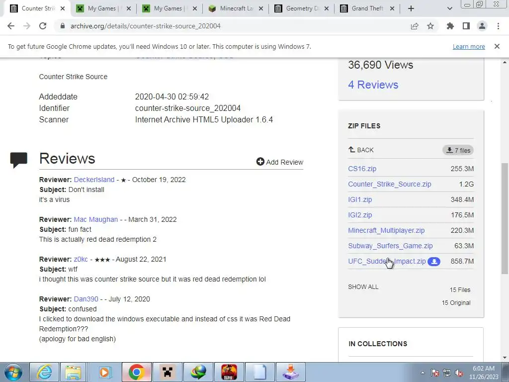
Task: Open the Chrome three-dot menu
Action: tap(498, 26)
